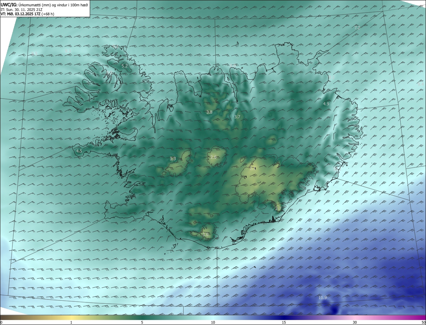This screenshot has height=325, width=426.
Task: Click the 3.0 value over the southern glacier
Action: tap(205, 235)
